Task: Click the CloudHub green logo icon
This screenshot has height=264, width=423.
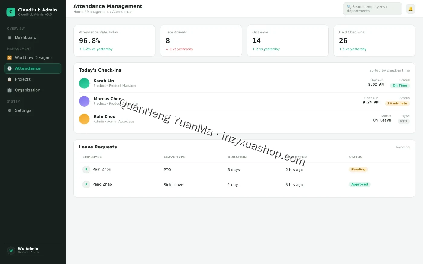Action: [x=11, y=12]
